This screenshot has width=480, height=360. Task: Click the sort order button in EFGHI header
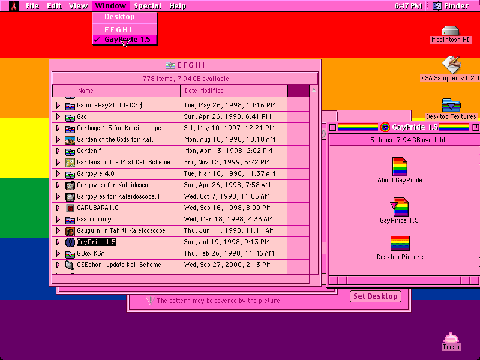coord(313,91)
